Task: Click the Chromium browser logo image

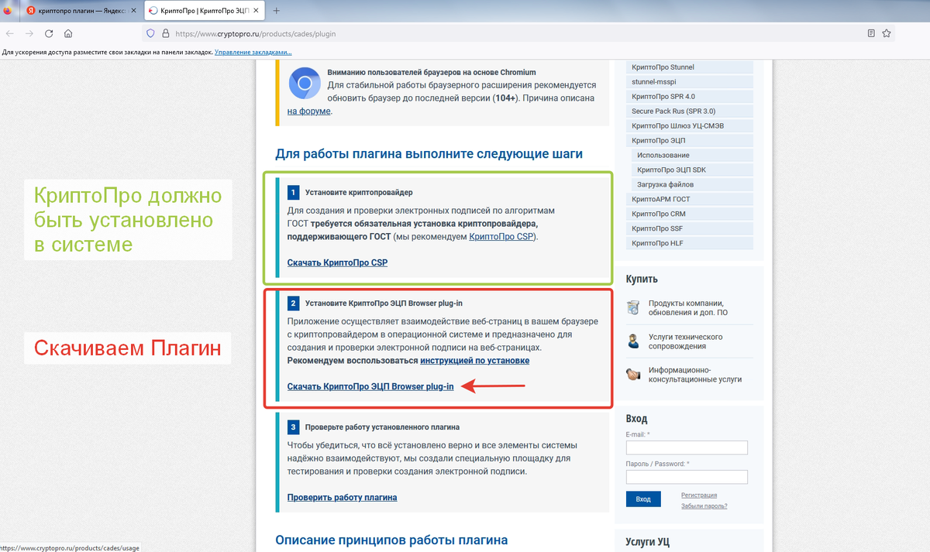Action: 305,83
